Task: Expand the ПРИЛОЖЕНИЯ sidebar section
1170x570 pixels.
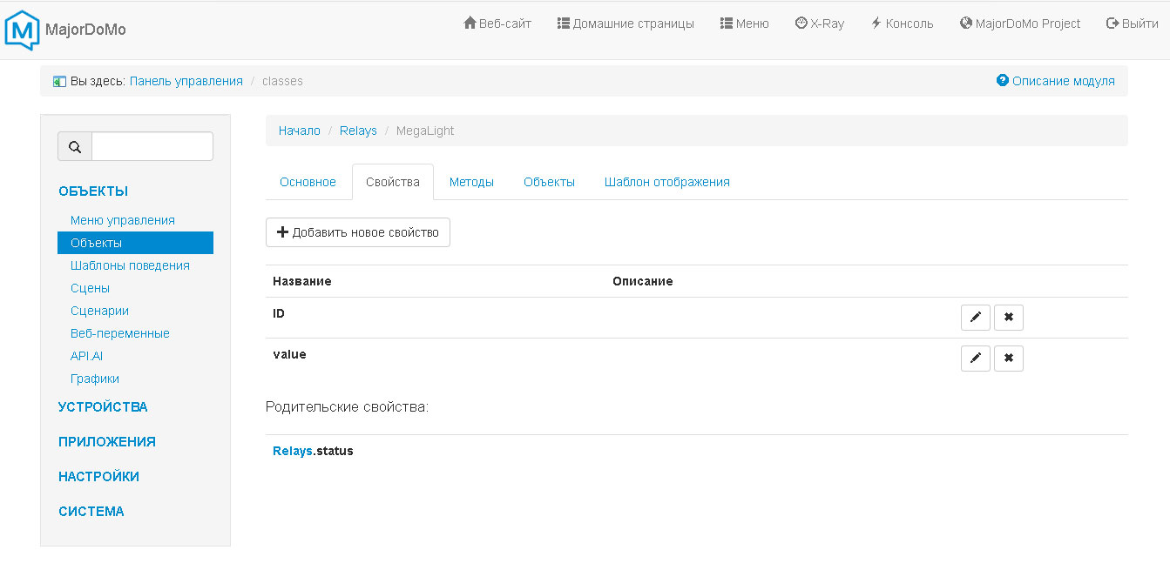Action: click(x=106, y=442)
